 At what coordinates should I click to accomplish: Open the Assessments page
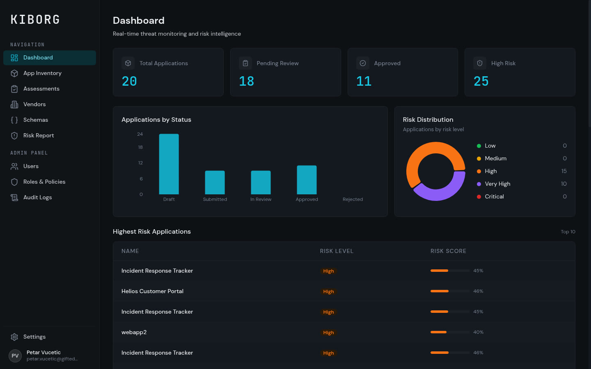[50, 89]
